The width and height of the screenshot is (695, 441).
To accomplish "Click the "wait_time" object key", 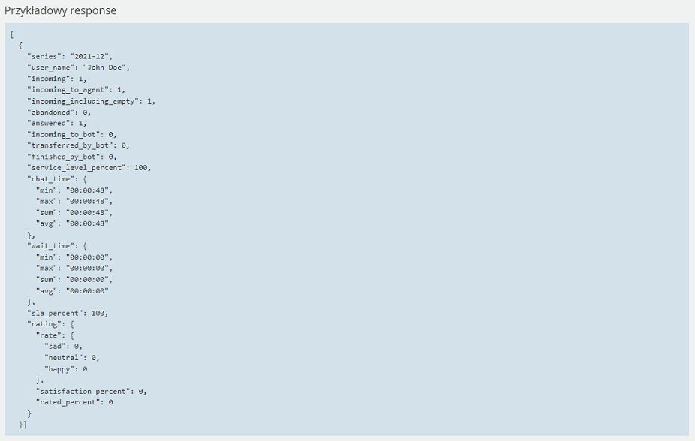I will pyautogui.click(x=51, y=246).
